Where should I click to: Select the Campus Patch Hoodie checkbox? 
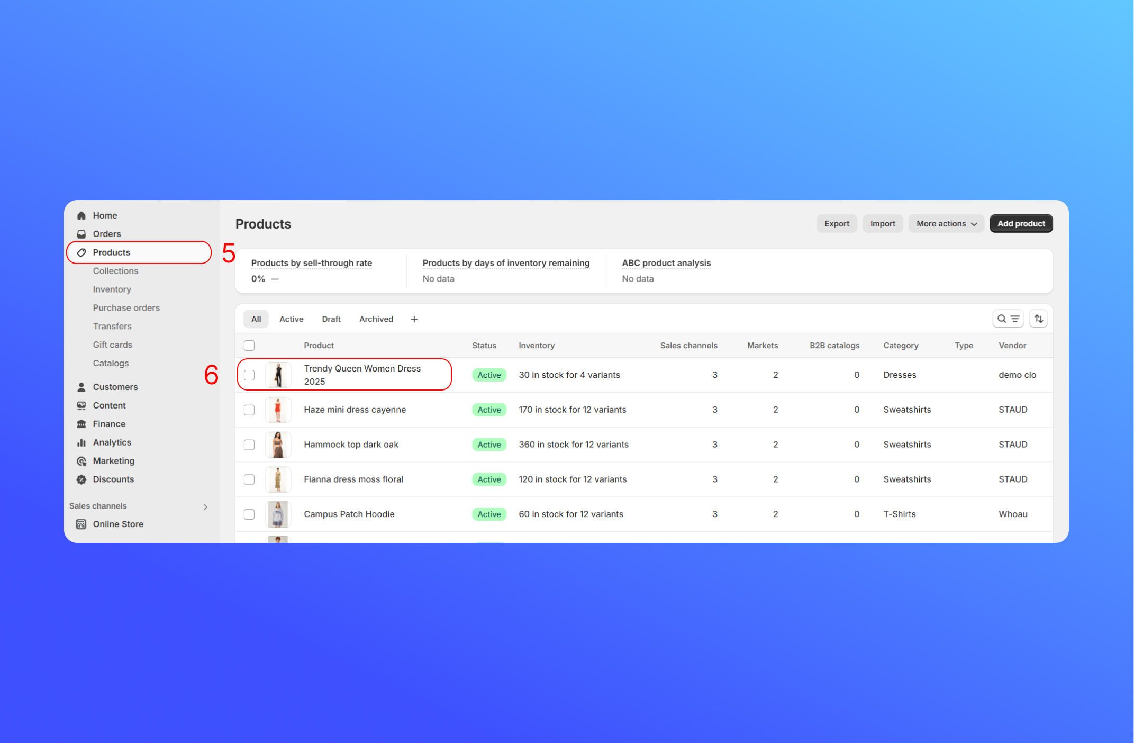pyautogui.click(x=249, y=514)
